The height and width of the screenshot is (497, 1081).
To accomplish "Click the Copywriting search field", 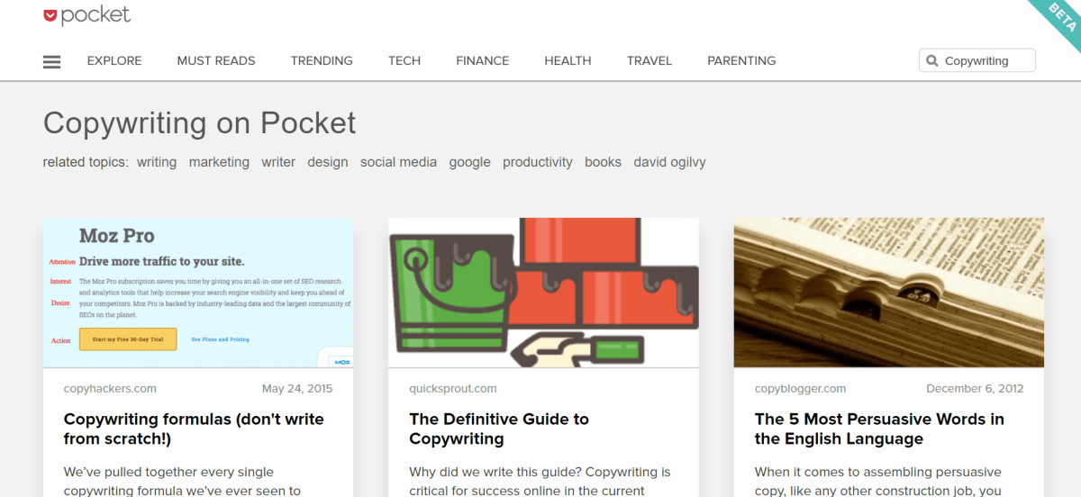I will [977, 60].
